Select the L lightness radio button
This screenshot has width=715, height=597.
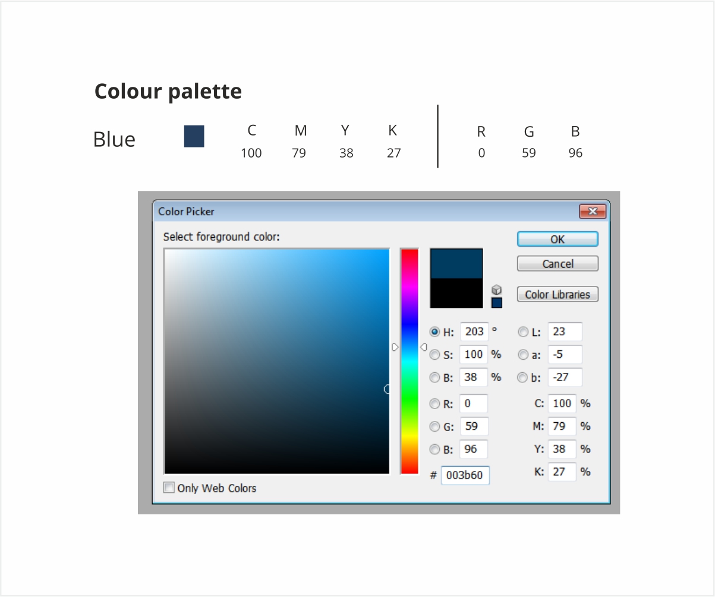pyautogui.click(x=523, y=332)
